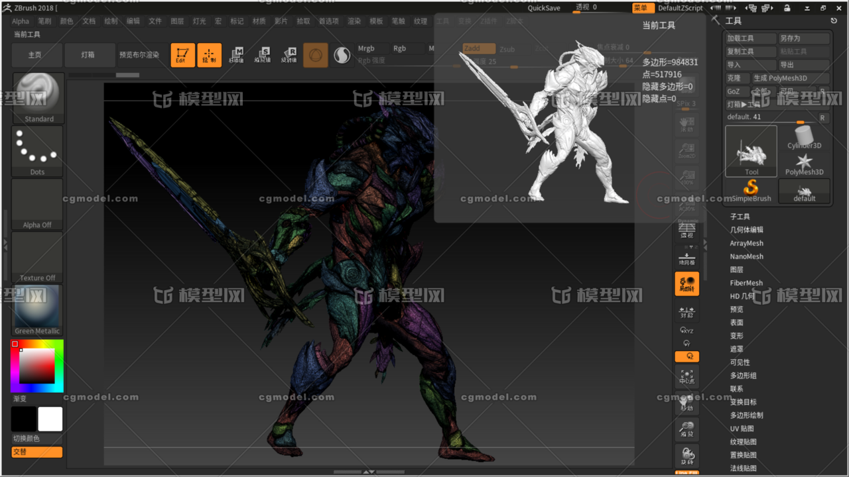The image size is (849, 477).
Task: Select the default tool thumbnail
Action: point(804,191)
